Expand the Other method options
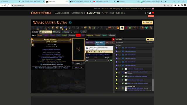 tap(84, 32)
